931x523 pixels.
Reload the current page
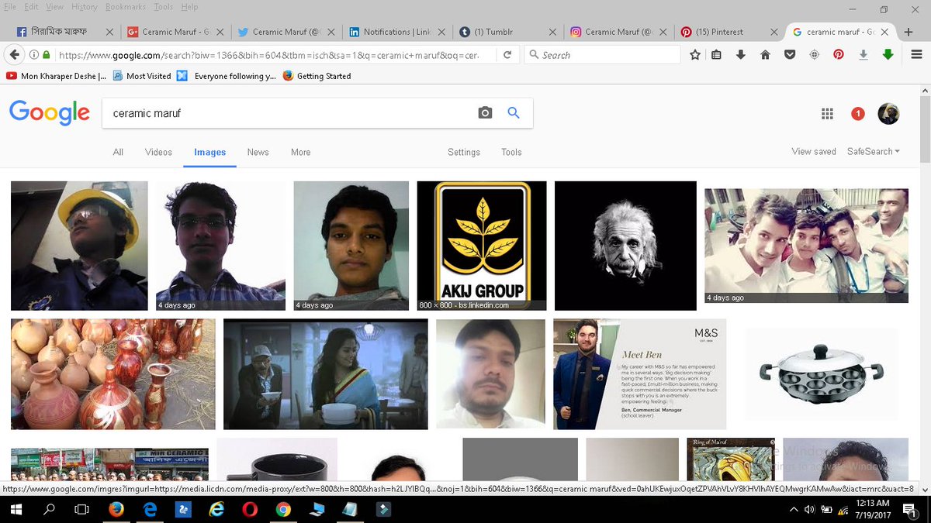tap(508, 54)
